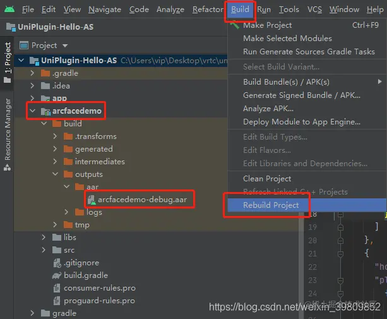Open the Navigate menu
387x319 pixels.
(105, 9)
